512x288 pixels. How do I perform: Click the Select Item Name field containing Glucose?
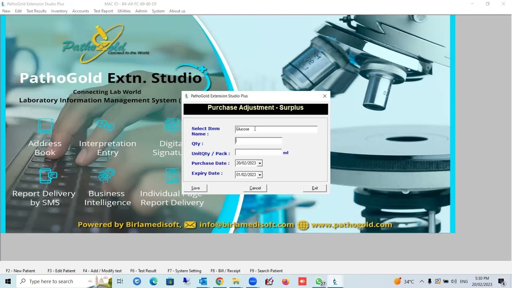coord(276,129)
